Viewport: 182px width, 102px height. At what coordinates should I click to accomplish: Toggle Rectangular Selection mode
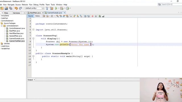tap(70, 16)
